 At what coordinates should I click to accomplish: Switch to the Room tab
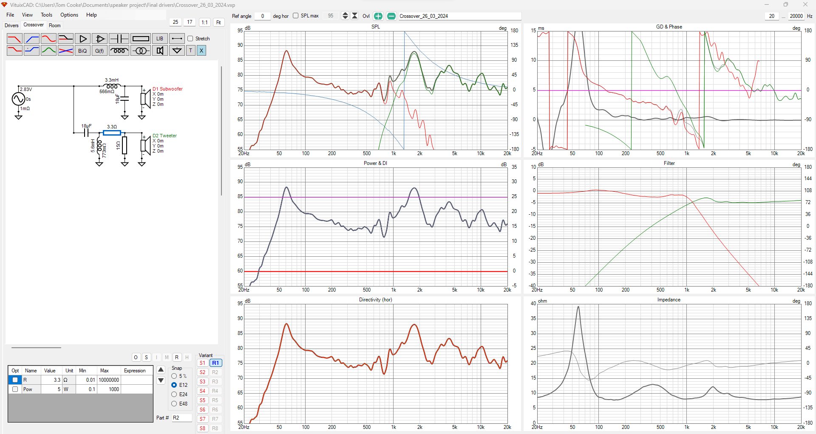(x=55, y=26)
